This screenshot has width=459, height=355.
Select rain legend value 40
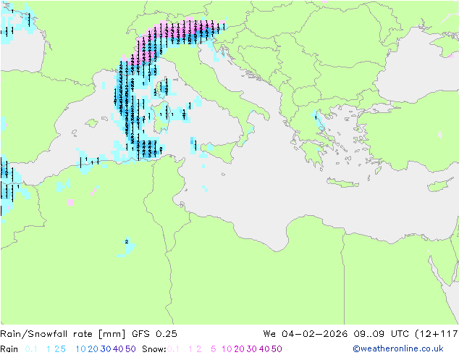(x=118, y=349)
